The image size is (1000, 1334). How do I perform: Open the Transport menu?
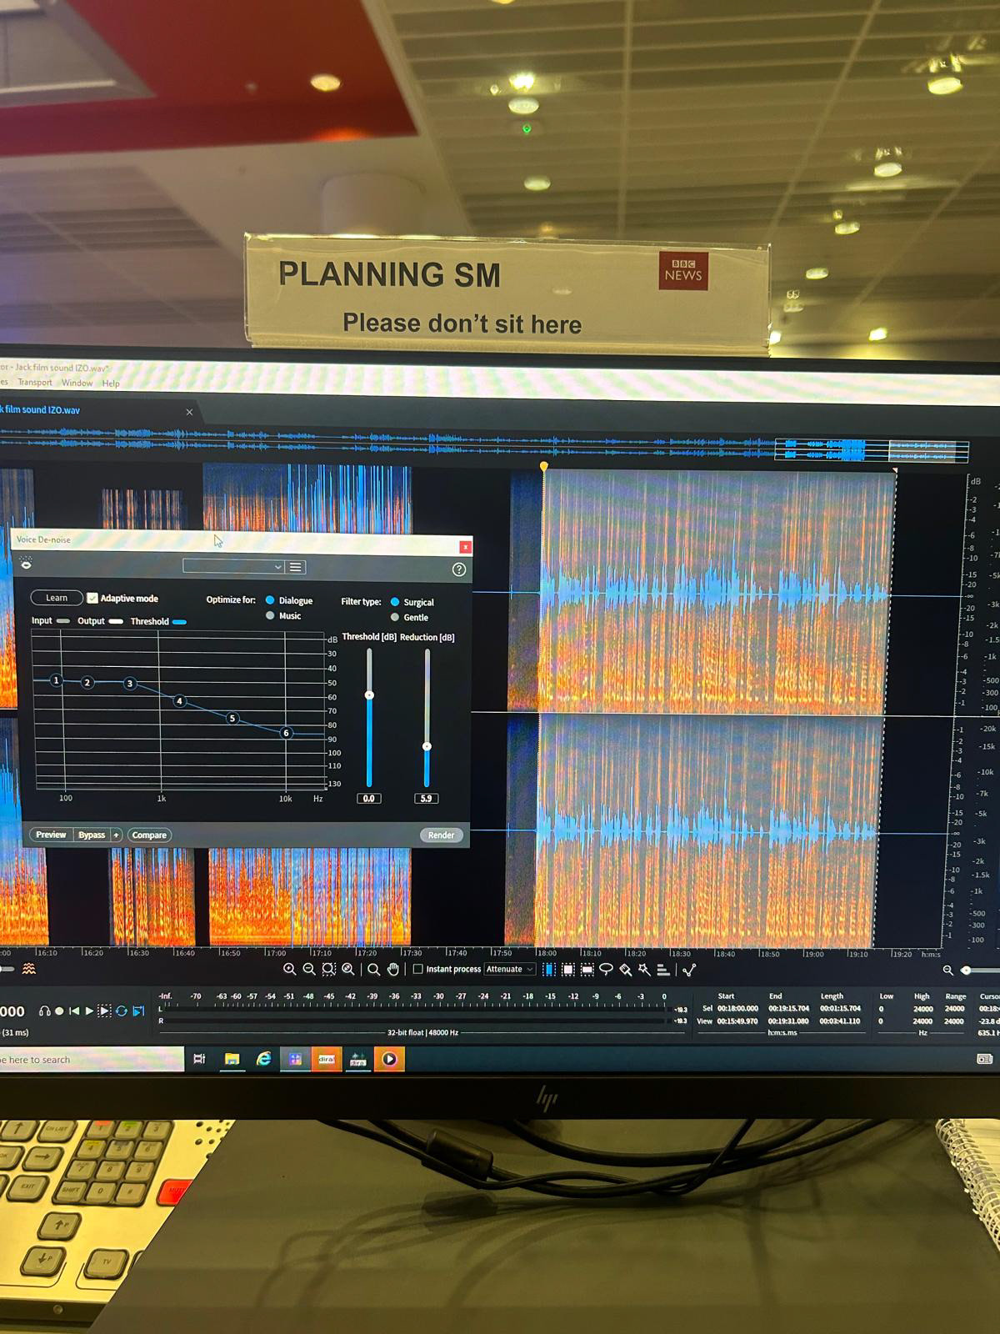coord(35,383)
